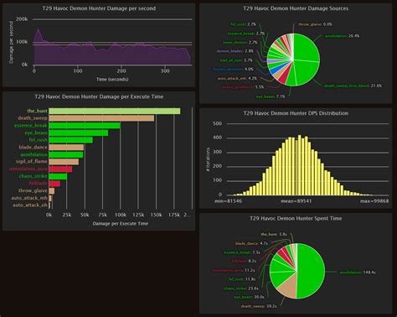Click the throw_glaive bar in the Execute Time chart
Image resolution: width=397 pixels, height=317 pixels.
52,190
